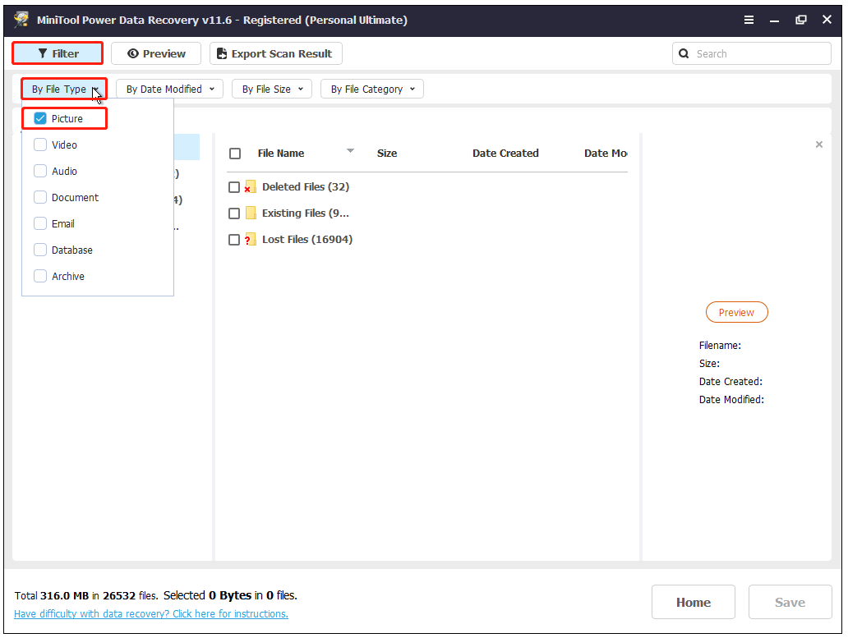Sort by the File Name column header

[x=281, y=154]
